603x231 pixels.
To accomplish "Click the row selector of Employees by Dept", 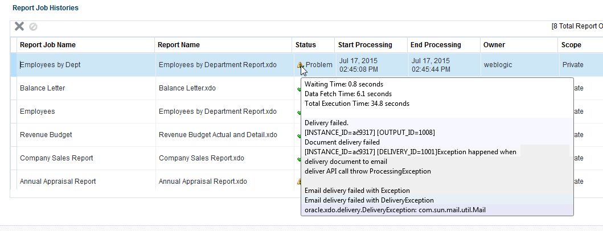I will [x=14, y=65].
